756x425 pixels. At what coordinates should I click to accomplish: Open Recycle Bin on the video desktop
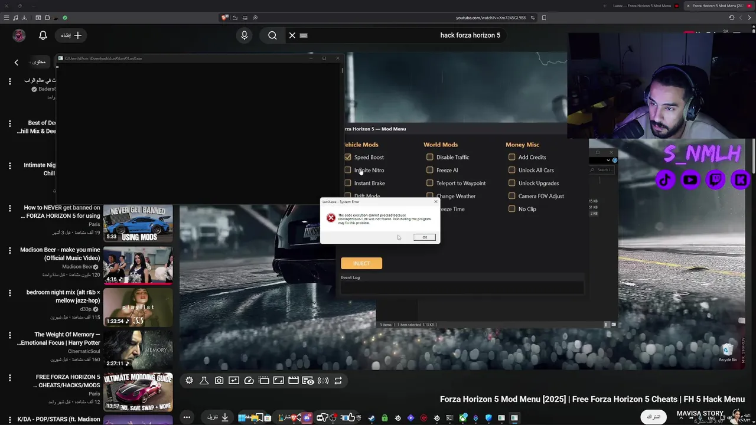pos(728,352)
